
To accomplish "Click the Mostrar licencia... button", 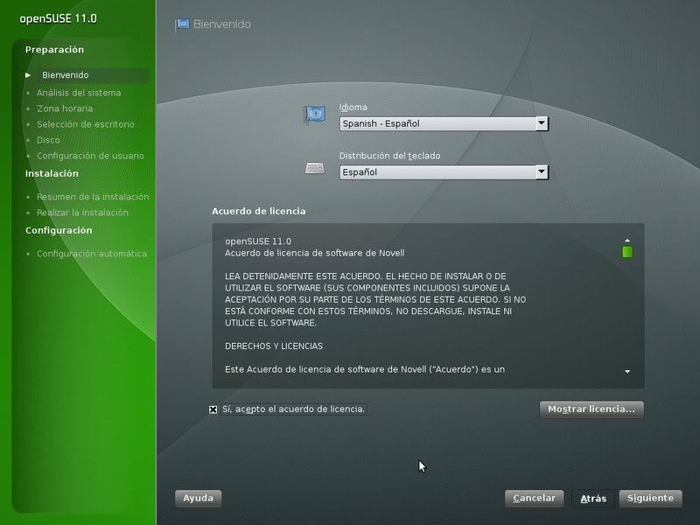I will (591, 409).
